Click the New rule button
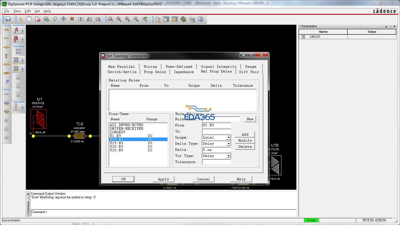Screen dimensions: 400x225 point(250,119)
